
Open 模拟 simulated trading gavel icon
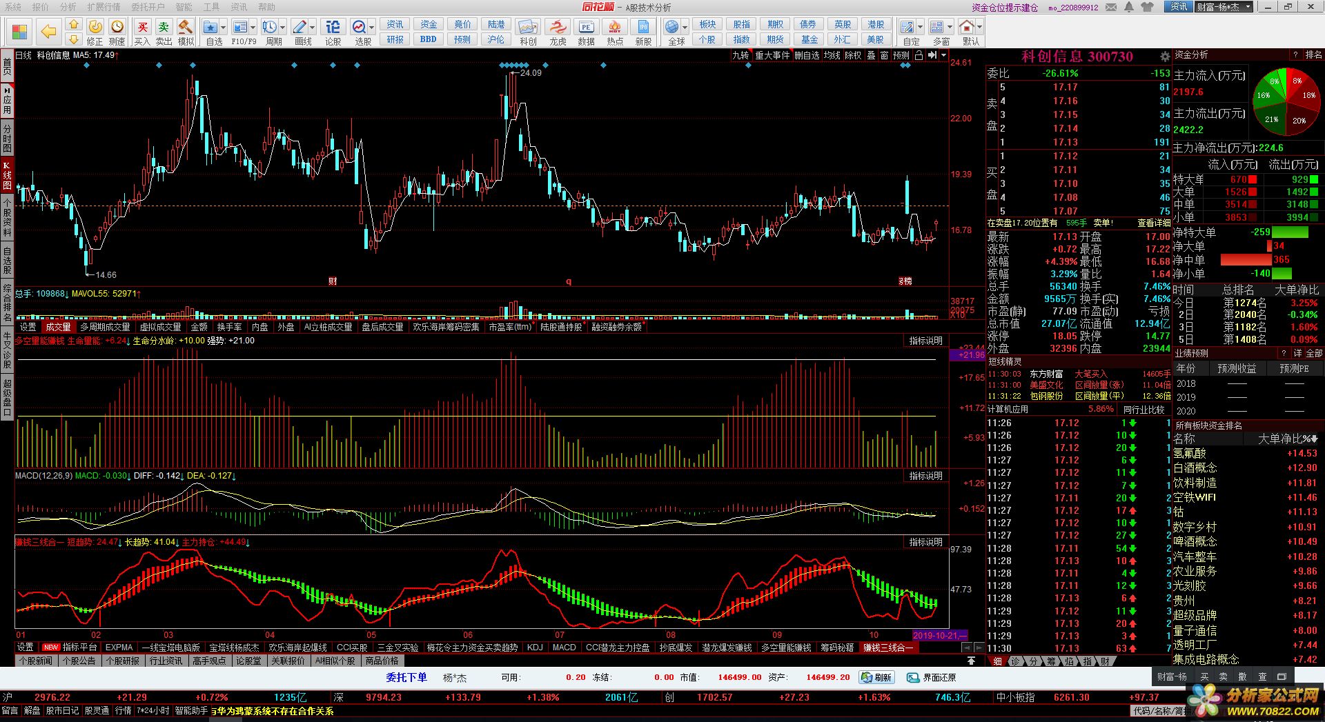[186, 27]
